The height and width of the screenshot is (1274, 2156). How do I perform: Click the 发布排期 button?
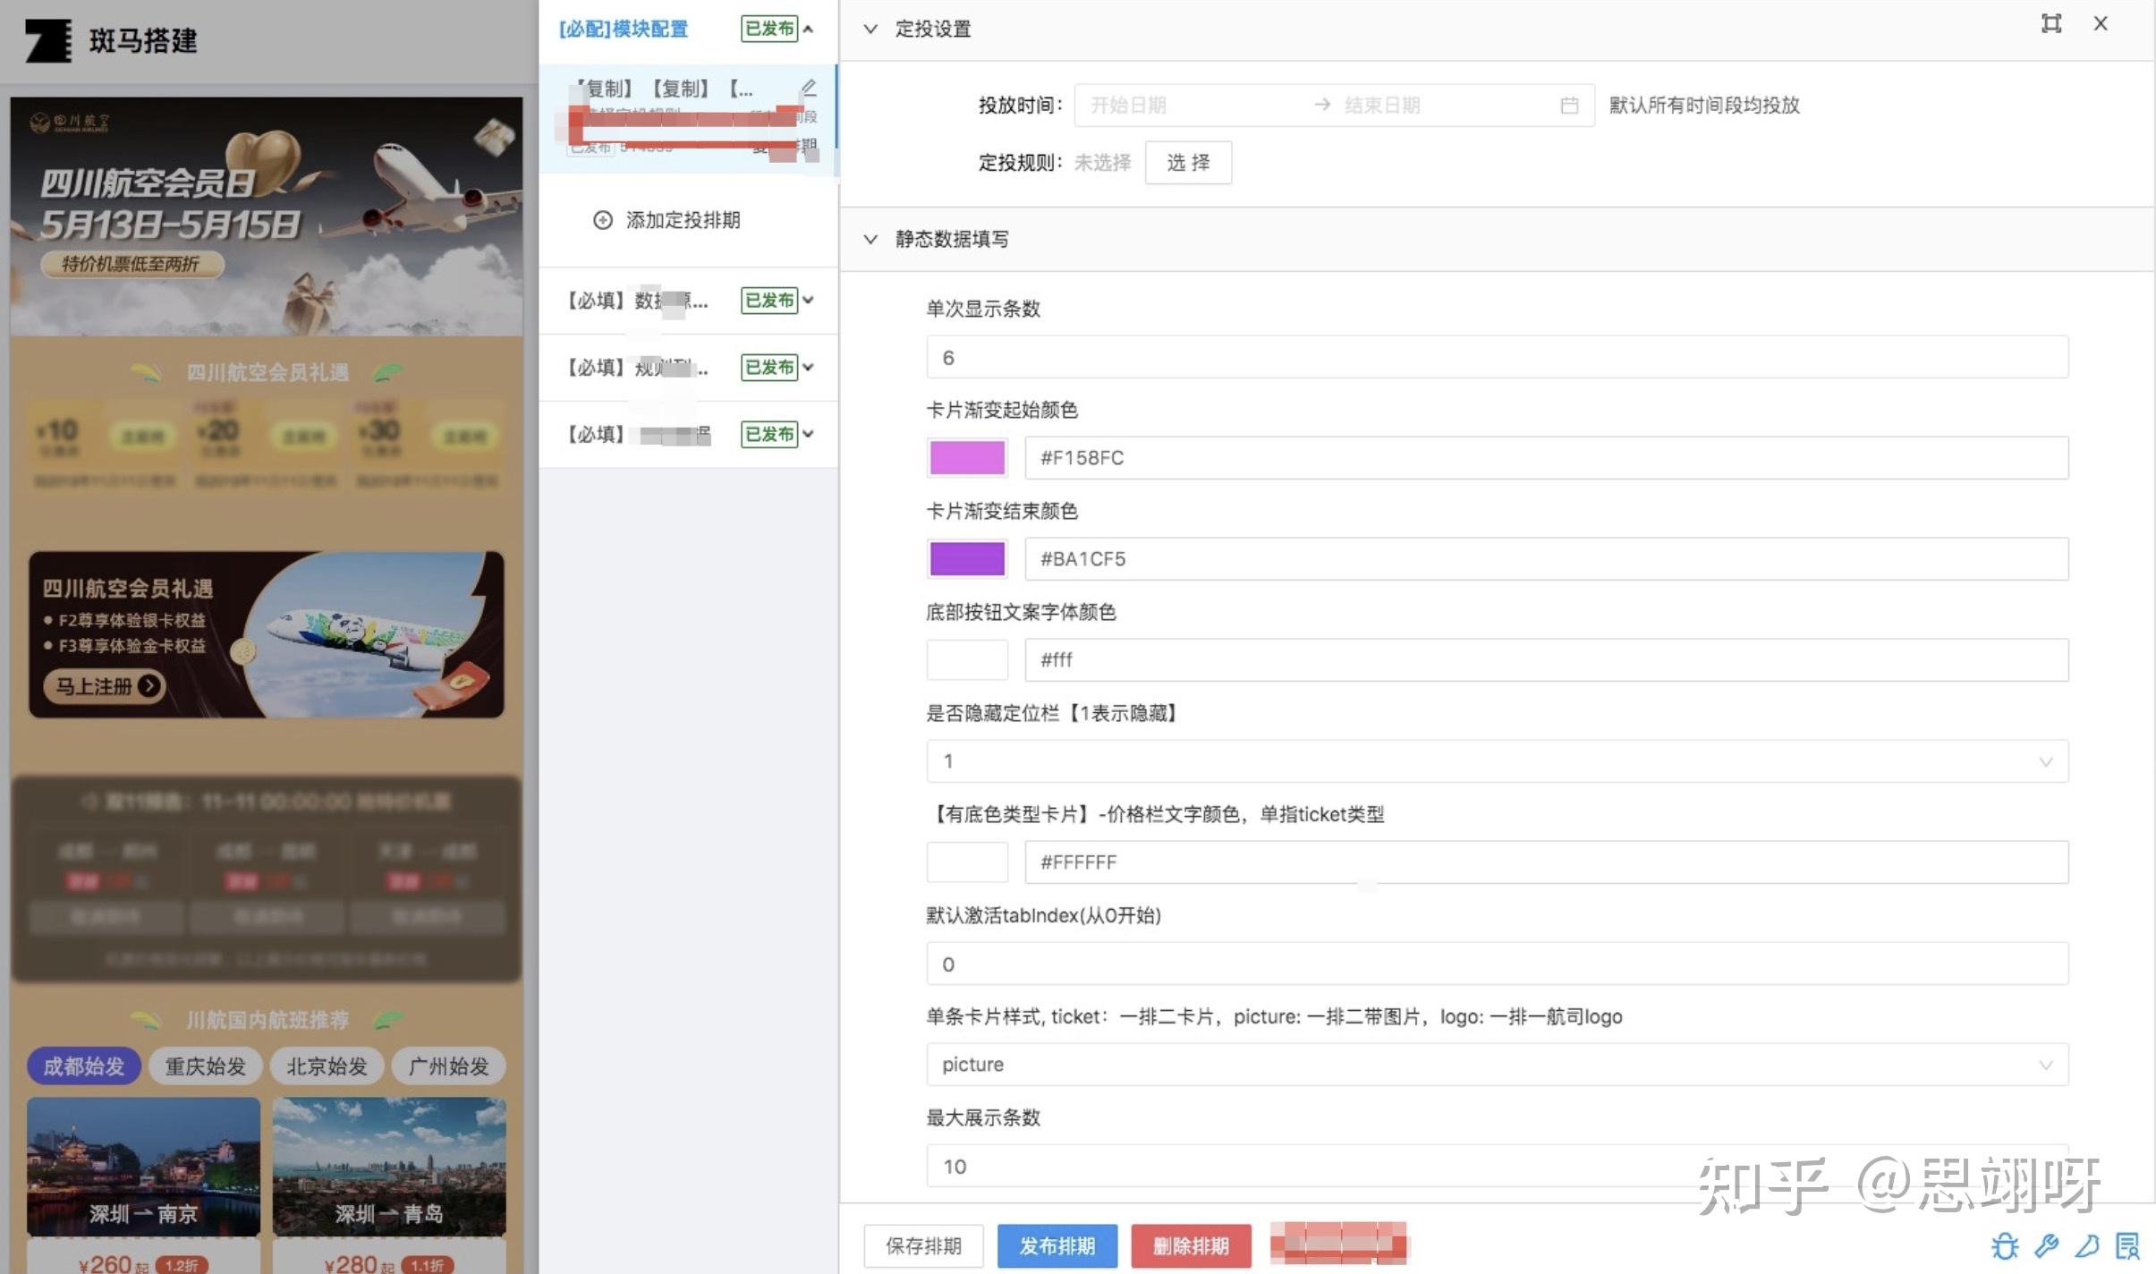[x=1057, y=1246]
